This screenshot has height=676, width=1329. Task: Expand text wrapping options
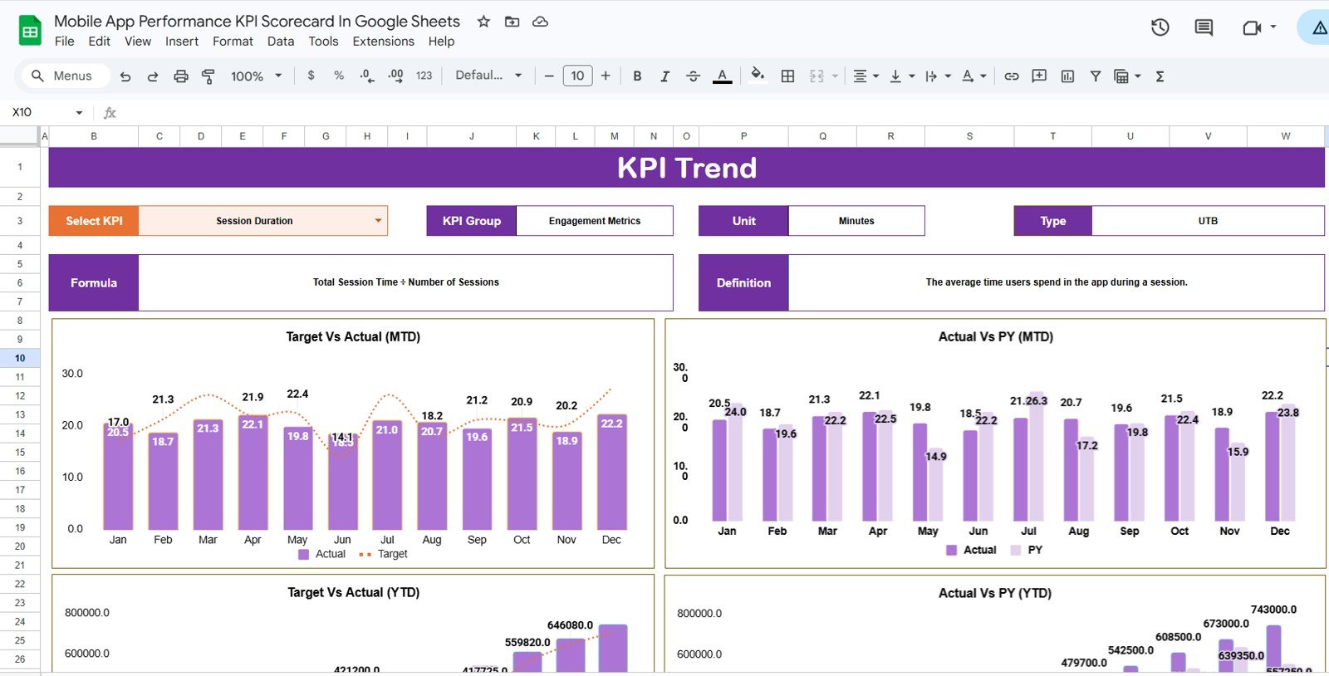coord(948,76)
